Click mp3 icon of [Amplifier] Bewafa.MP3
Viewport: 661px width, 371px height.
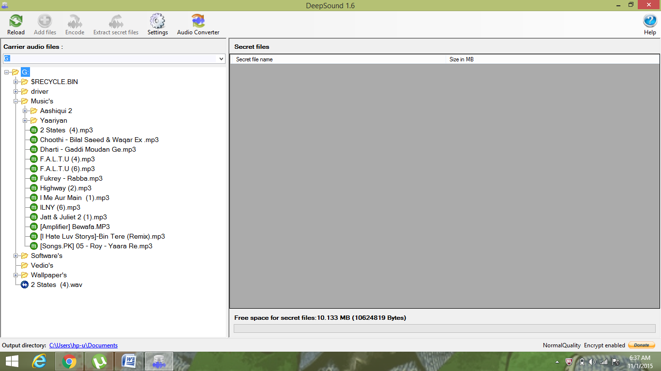tap(34, 227)
